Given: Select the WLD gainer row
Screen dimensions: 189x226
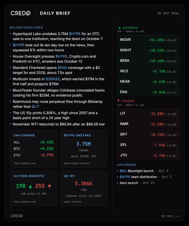Looking at the screenshot, I should (148, 71).
